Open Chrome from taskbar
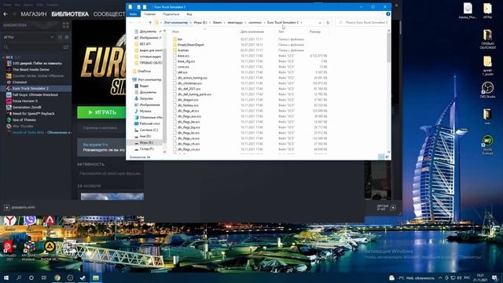 57,277
